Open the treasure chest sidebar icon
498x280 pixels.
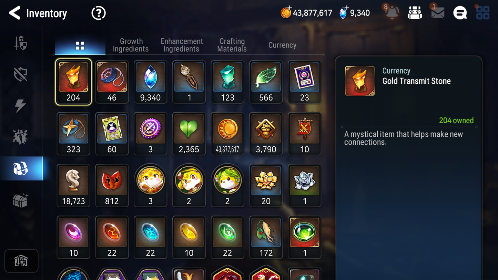[x=20, y=200]
